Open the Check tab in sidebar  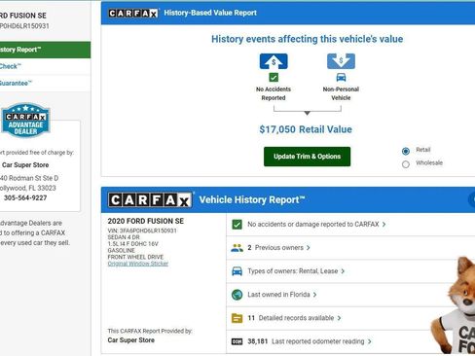(45, 66)
